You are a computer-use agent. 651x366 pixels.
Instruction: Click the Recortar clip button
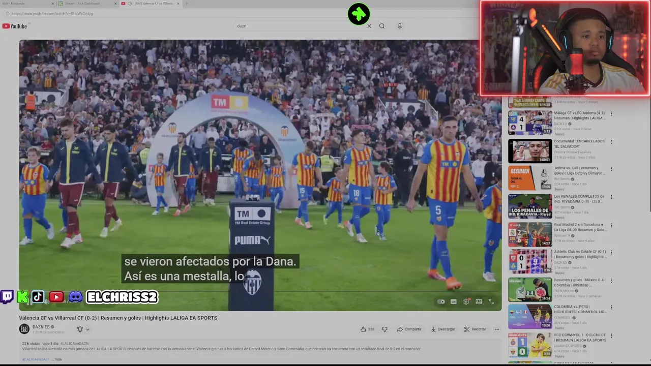coord(475,329)
